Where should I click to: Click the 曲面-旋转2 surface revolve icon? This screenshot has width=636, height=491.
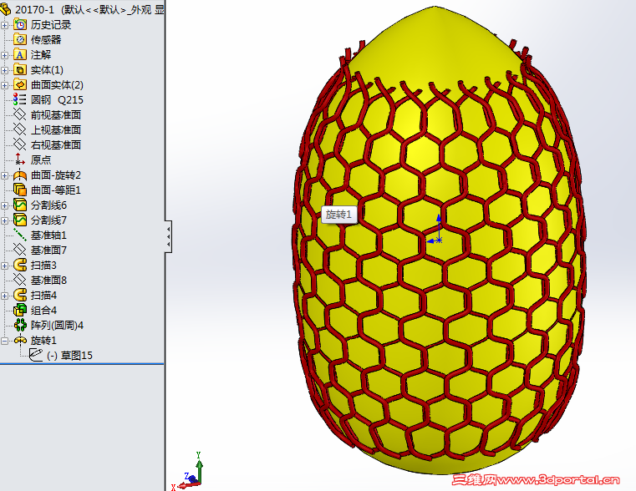pyautogui.click(x=20, y=175)
